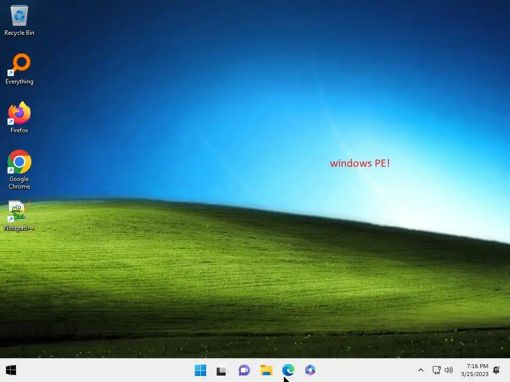Viewport: 510px width, 382px height.
Task: Click the black Windows logo in taskbar corner
Action: (x=11, y=370)
